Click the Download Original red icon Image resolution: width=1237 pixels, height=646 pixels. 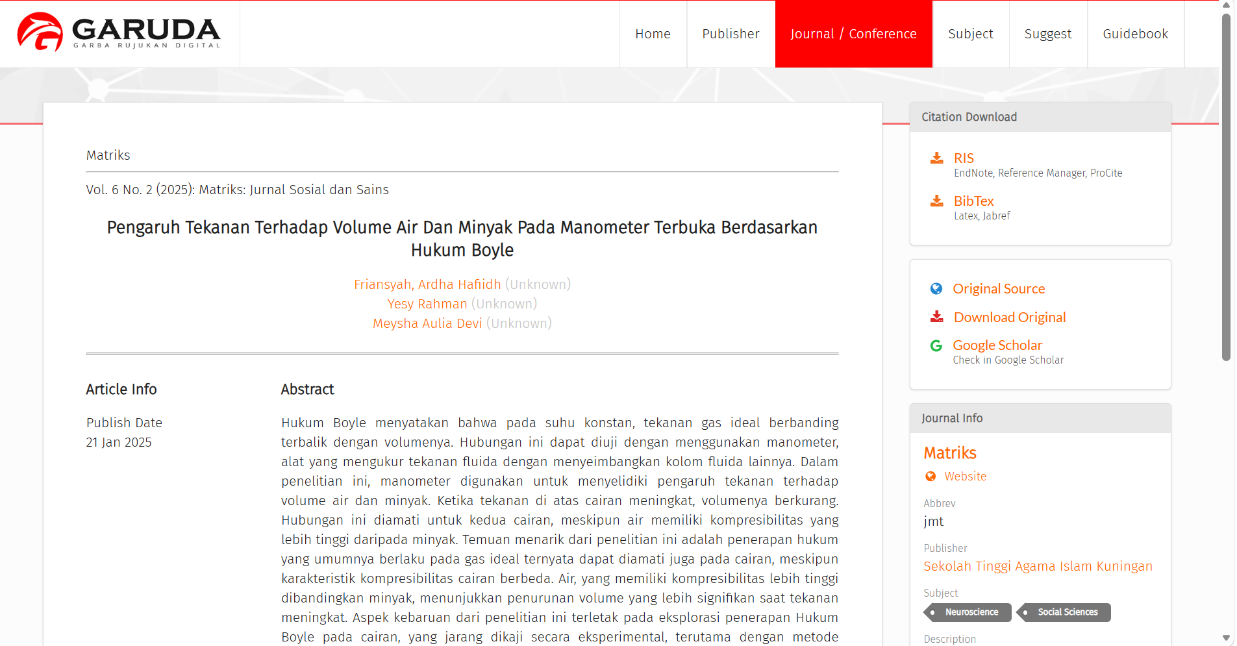(x=936, y=317)
